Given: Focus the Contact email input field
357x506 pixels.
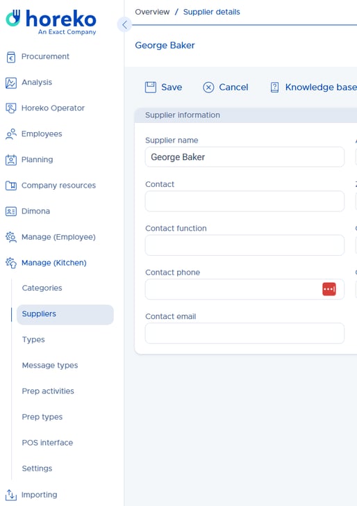Looking at the screenshot, I should (x=244, y=333).
